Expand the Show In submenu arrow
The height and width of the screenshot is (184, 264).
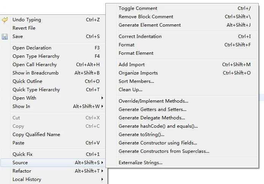(x=102, y=106)
